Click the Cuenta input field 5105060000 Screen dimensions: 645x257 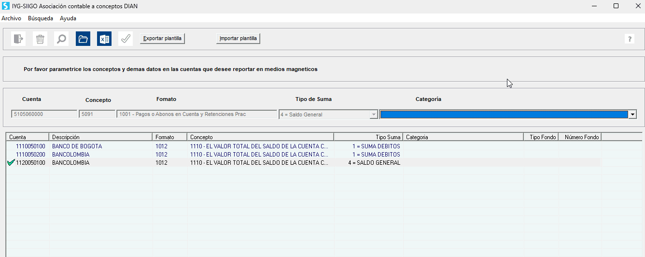click(44, 114)
